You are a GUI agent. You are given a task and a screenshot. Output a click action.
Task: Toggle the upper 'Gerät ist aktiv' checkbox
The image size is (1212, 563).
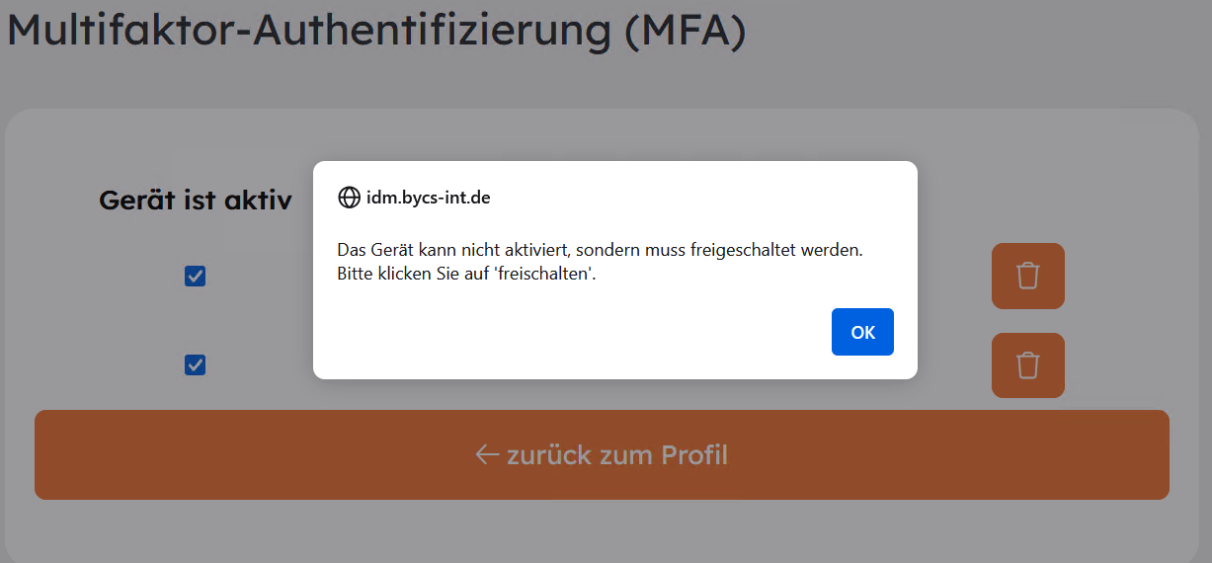196,277
